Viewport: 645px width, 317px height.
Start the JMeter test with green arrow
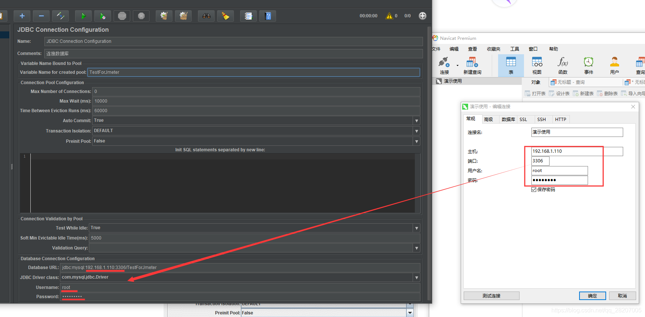tap(83, 16)
